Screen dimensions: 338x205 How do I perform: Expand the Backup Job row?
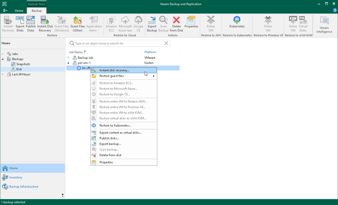coord(68,58)
